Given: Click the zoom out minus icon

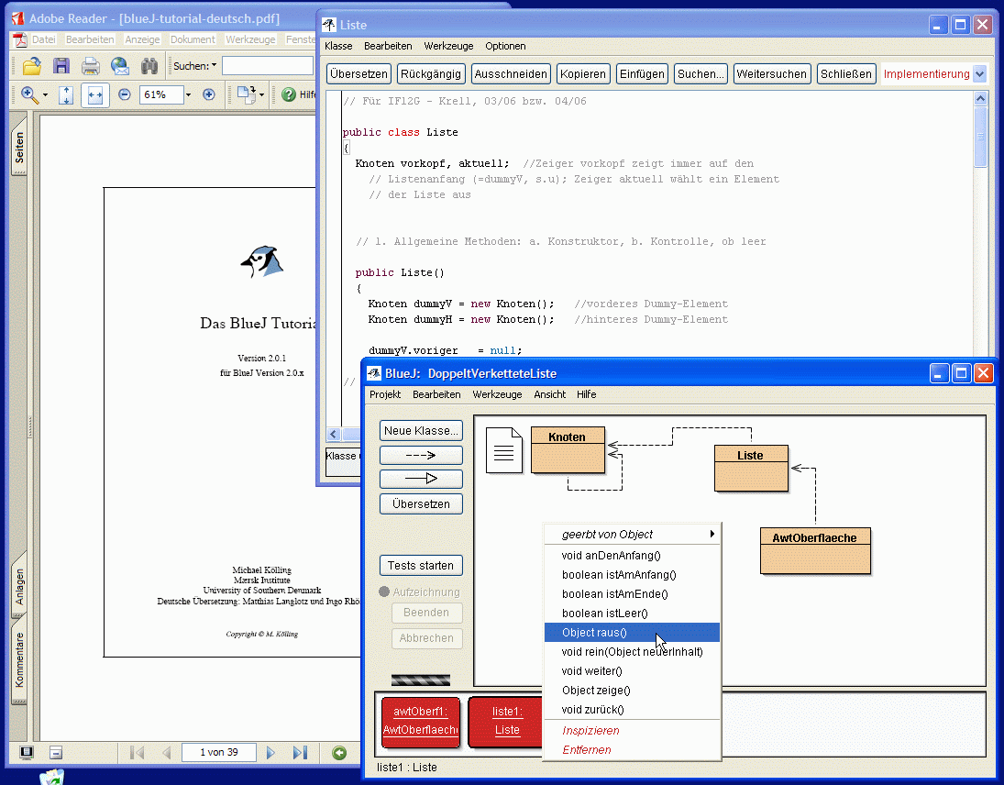Looking at the screenshot, I should click(125, 94).
